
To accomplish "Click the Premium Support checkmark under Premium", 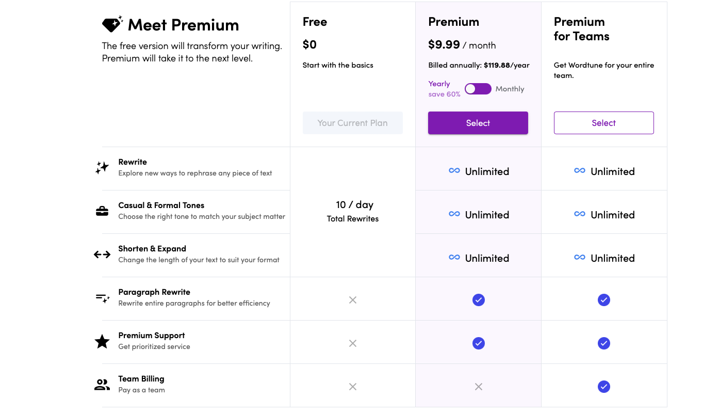I will pos(479,343).
